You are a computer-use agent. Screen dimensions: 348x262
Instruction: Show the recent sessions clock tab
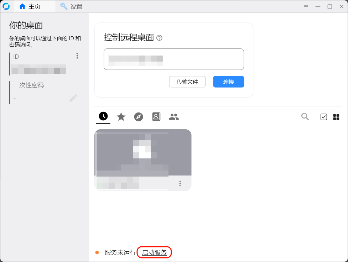[103, 116]
